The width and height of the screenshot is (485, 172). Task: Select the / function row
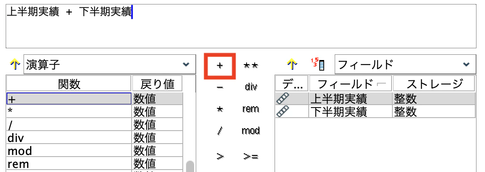[95, 125]
